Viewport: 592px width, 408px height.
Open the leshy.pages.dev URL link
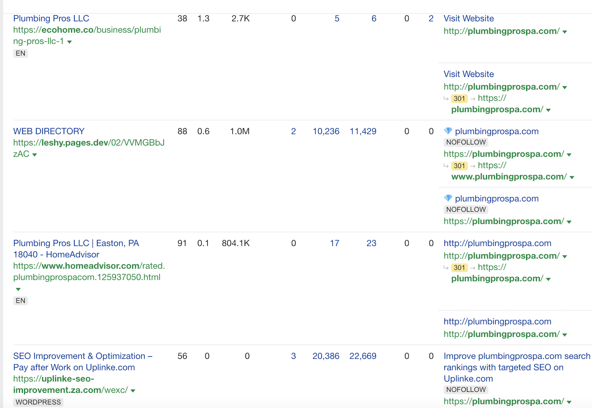click(x=89, y=148)
